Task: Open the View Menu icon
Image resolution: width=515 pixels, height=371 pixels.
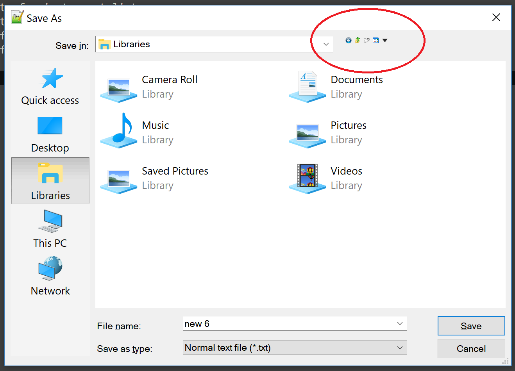Action: [376, 40]
